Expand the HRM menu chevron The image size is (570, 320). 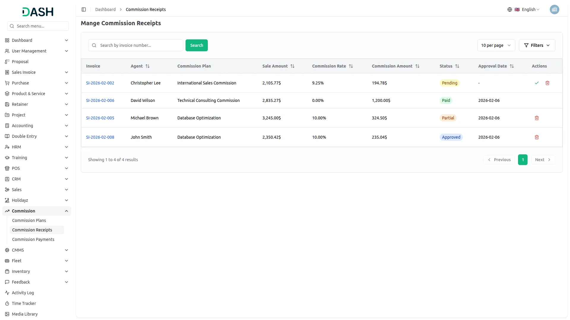tap(66, 147)
